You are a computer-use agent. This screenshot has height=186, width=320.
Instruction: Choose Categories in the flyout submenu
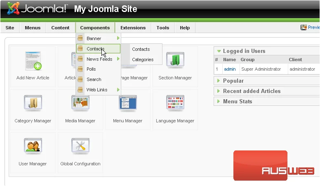[143, 60]
